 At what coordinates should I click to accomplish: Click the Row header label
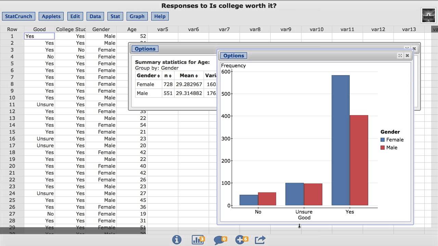pos(12,29)
